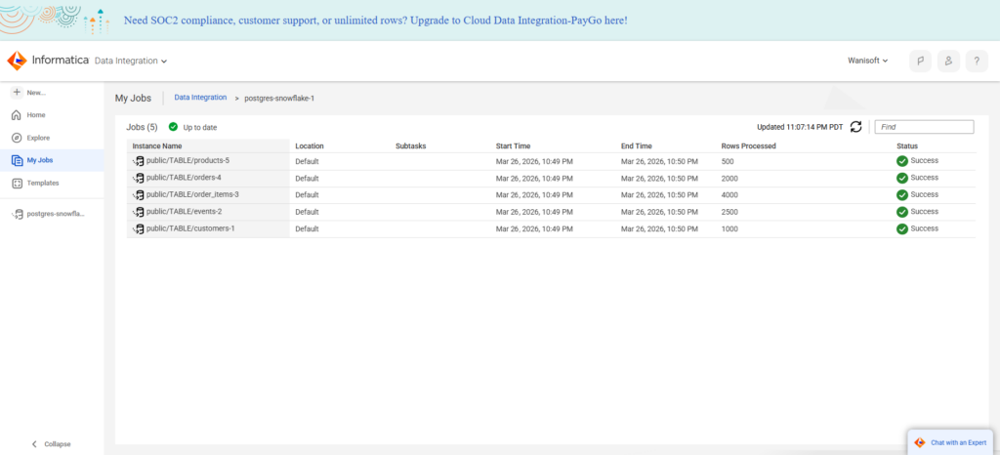Viewport: 1000px width, 455px height.
Task: Click the Updated 11:07:14 PM PDT text
Action: tap(800, 127)
